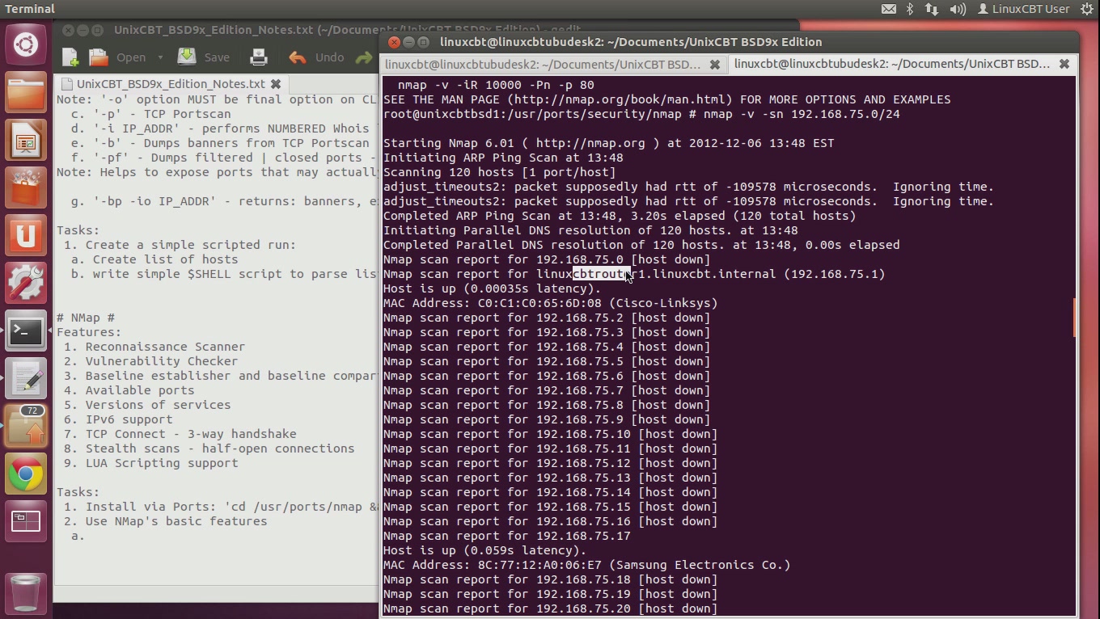Click '1. Reconnaissance Scanner' line in gedit
Viewport: 1100px width, 619px height.
(x=154, y=347)
